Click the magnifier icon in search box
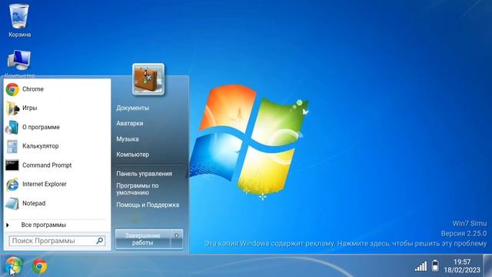This screenshot has width=492, height=277. [x=99, y=241]
